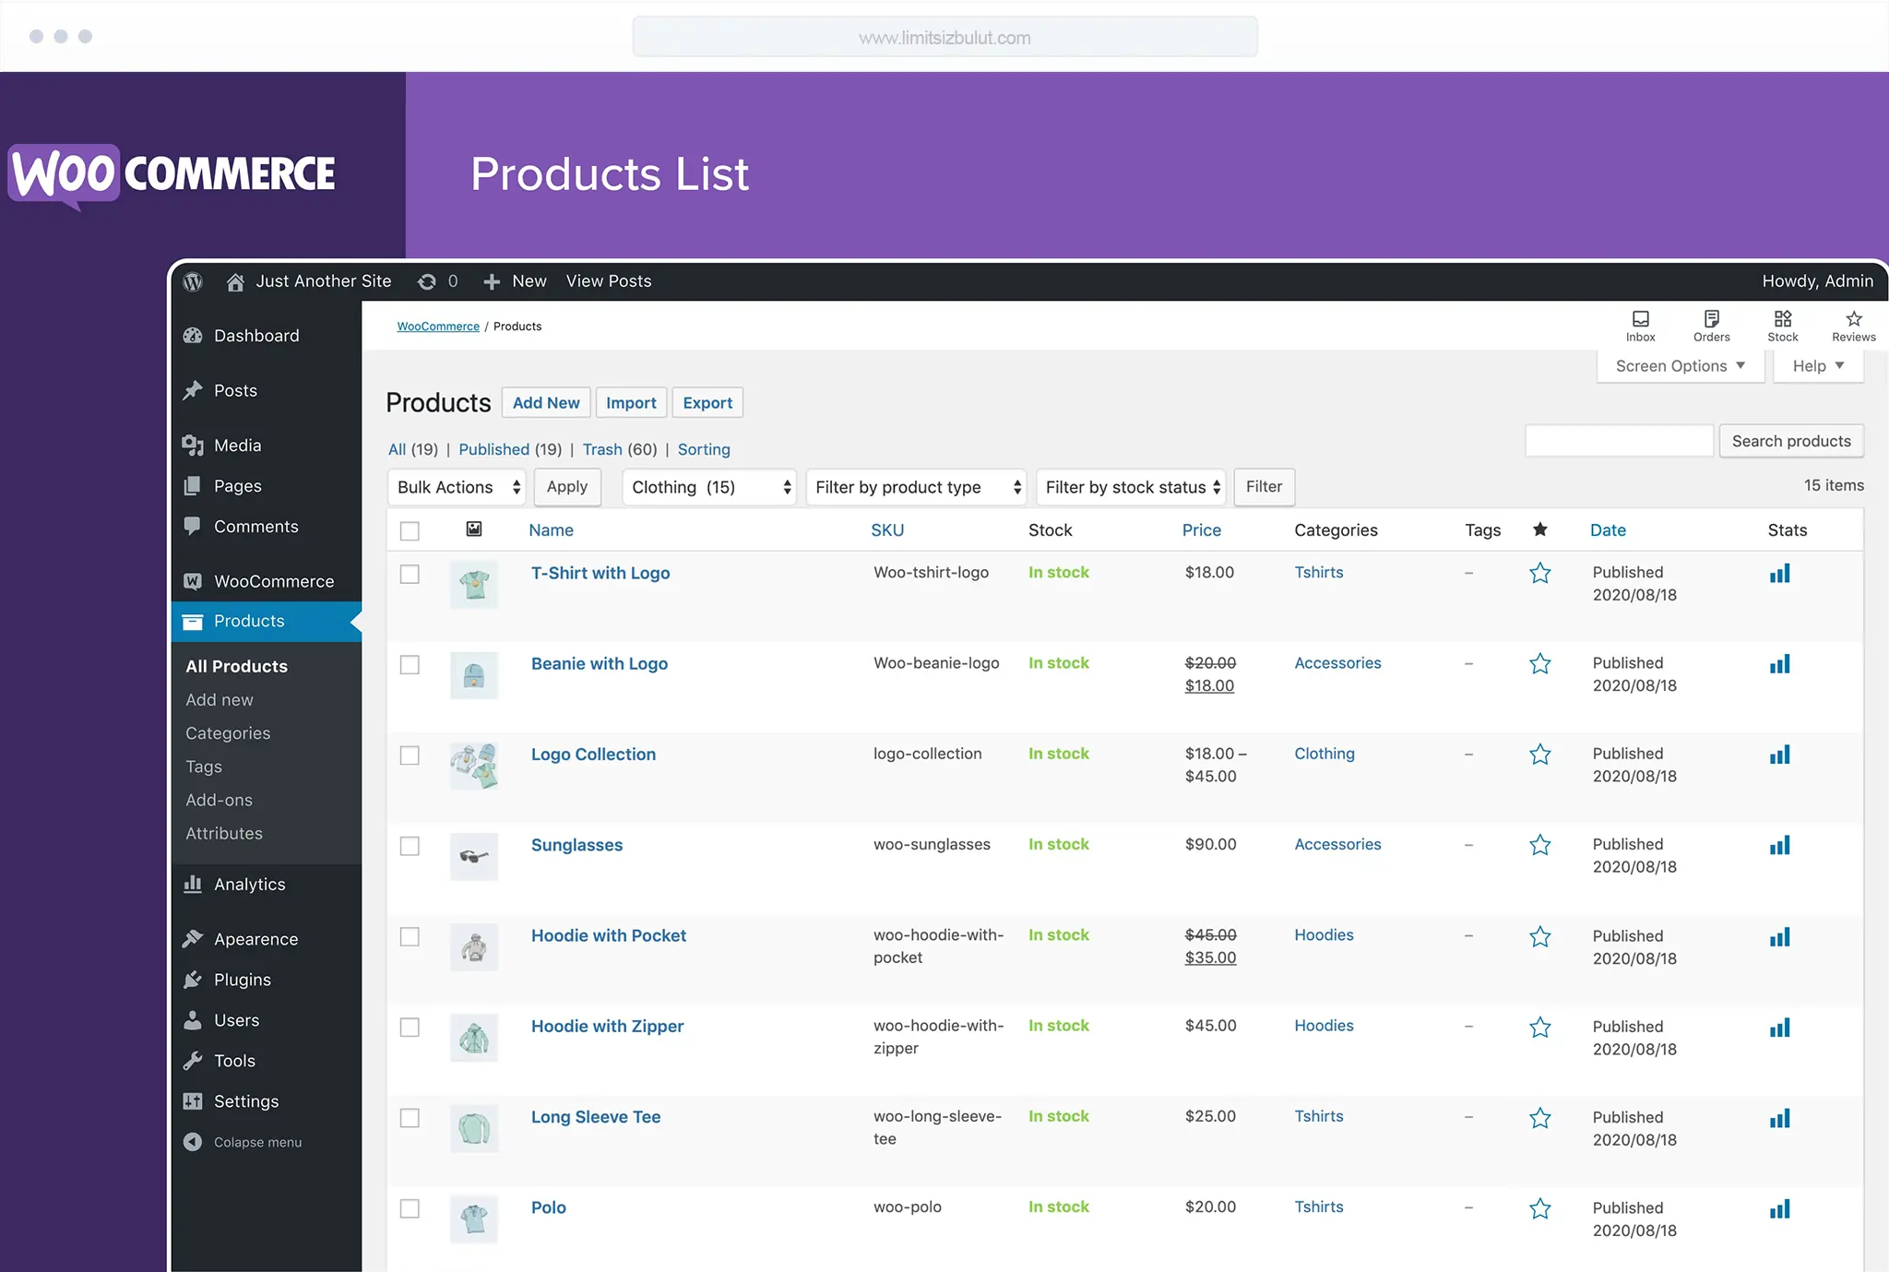This screenshot has width=1889, height=1272.
Task: Show Published (19) products filter
Action: (x=510, y=449)
